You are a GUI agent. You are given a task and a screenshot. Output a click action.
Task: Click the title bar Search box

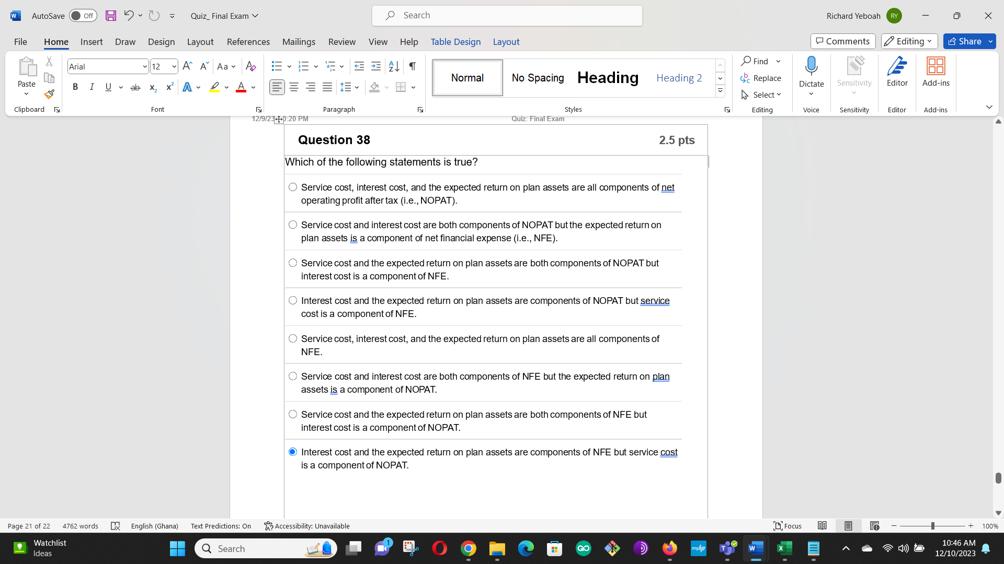pos(507,16)
